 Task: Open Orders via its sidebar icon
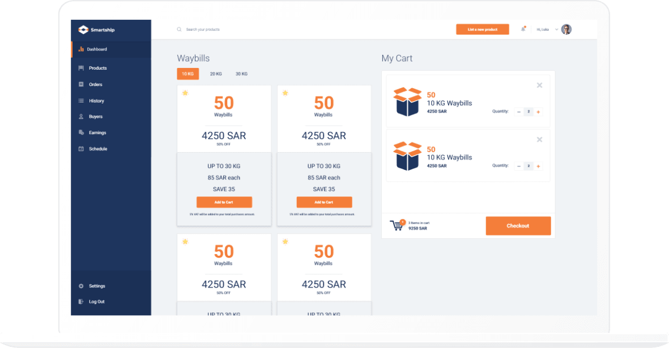pyautogui.click(x=81, y=84)
